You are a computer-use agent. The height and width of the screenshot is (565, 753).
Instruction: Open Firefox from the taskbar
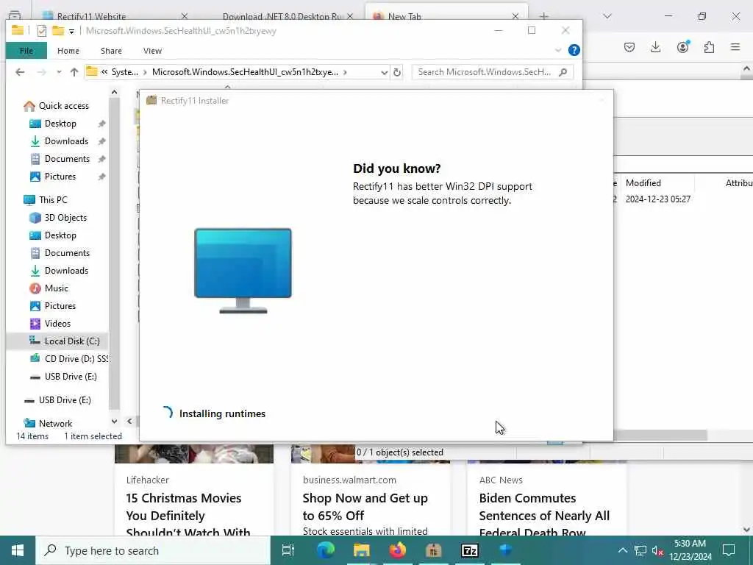click(398, 550)
